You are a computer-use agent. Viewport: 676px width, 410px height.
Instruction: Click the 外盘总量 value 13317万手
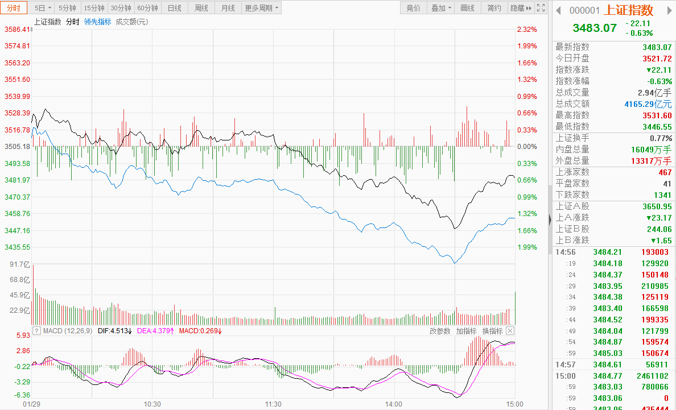coord(651,161)
